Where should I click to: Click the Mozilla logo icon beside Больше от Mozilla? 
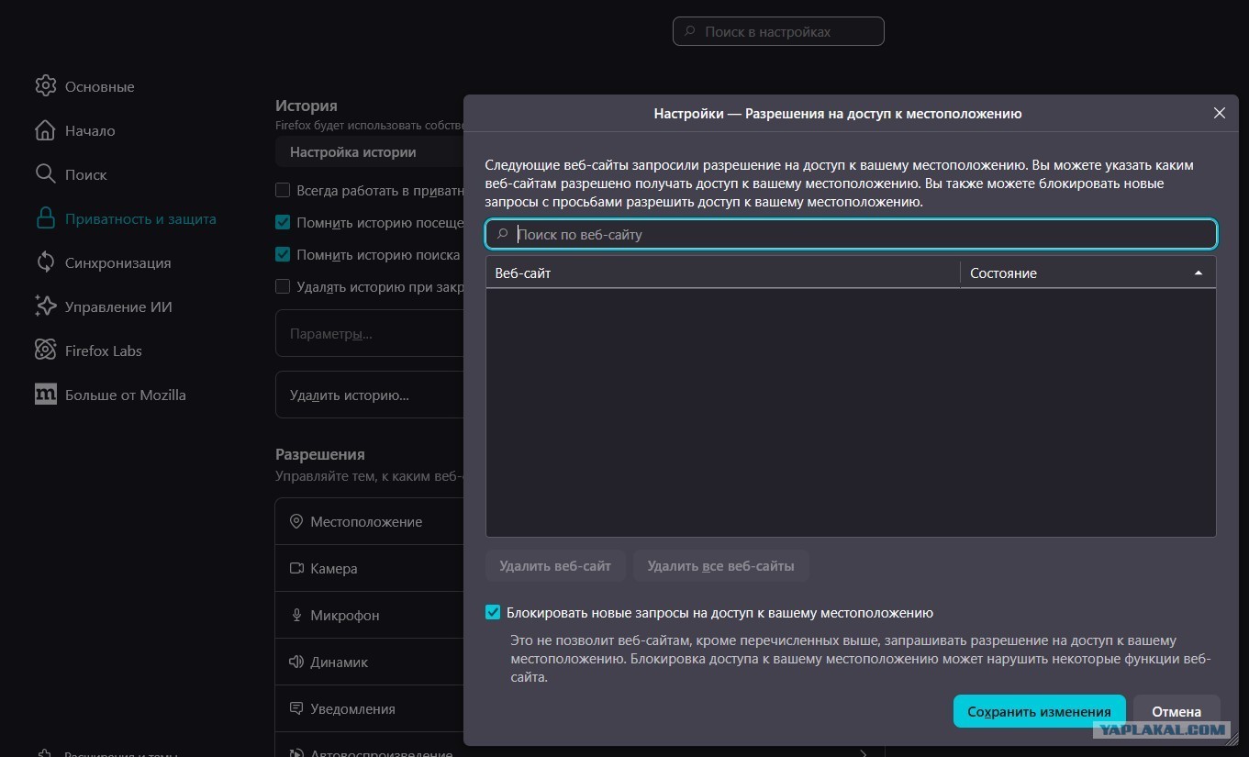pyautogui.click(x=45, y=395)
